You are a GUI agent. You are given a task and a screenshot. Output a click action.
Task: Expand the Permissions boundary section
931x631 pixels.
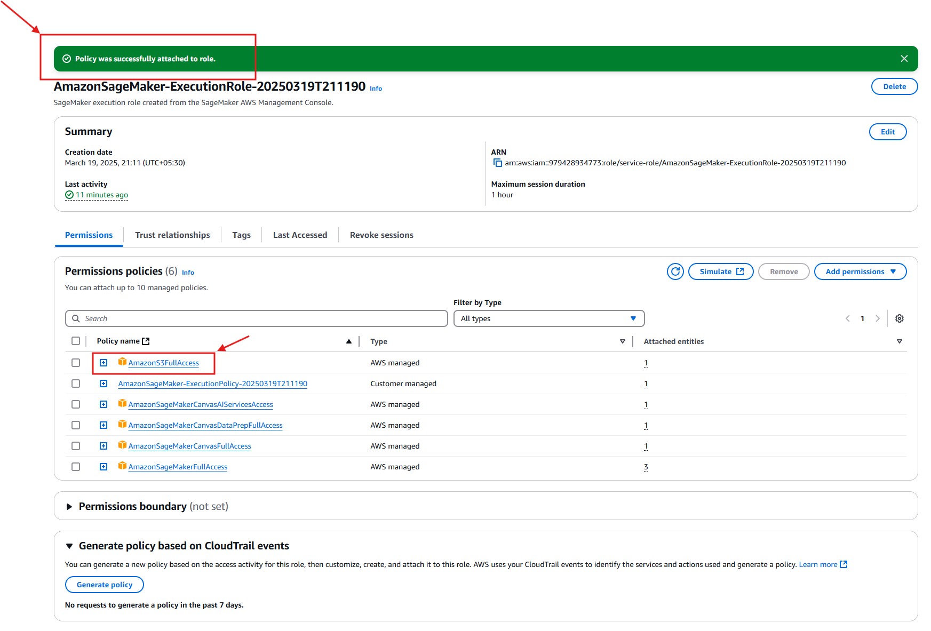click(x=69, y=507)
